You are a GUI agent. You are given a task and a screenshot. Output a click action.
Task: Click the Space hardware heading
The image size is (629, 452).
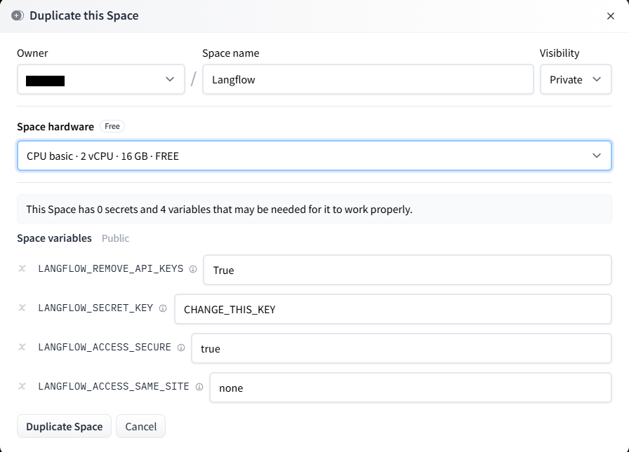click(55, 127)
